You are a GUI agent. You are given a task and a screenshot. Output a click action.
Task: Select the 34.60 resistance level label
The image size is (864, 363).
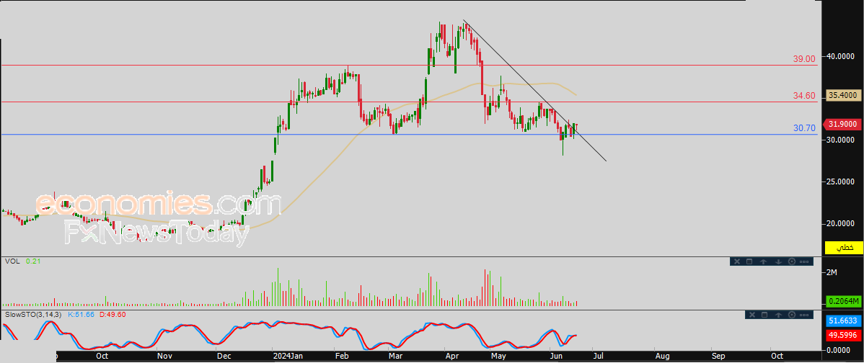tap(804, 96)
